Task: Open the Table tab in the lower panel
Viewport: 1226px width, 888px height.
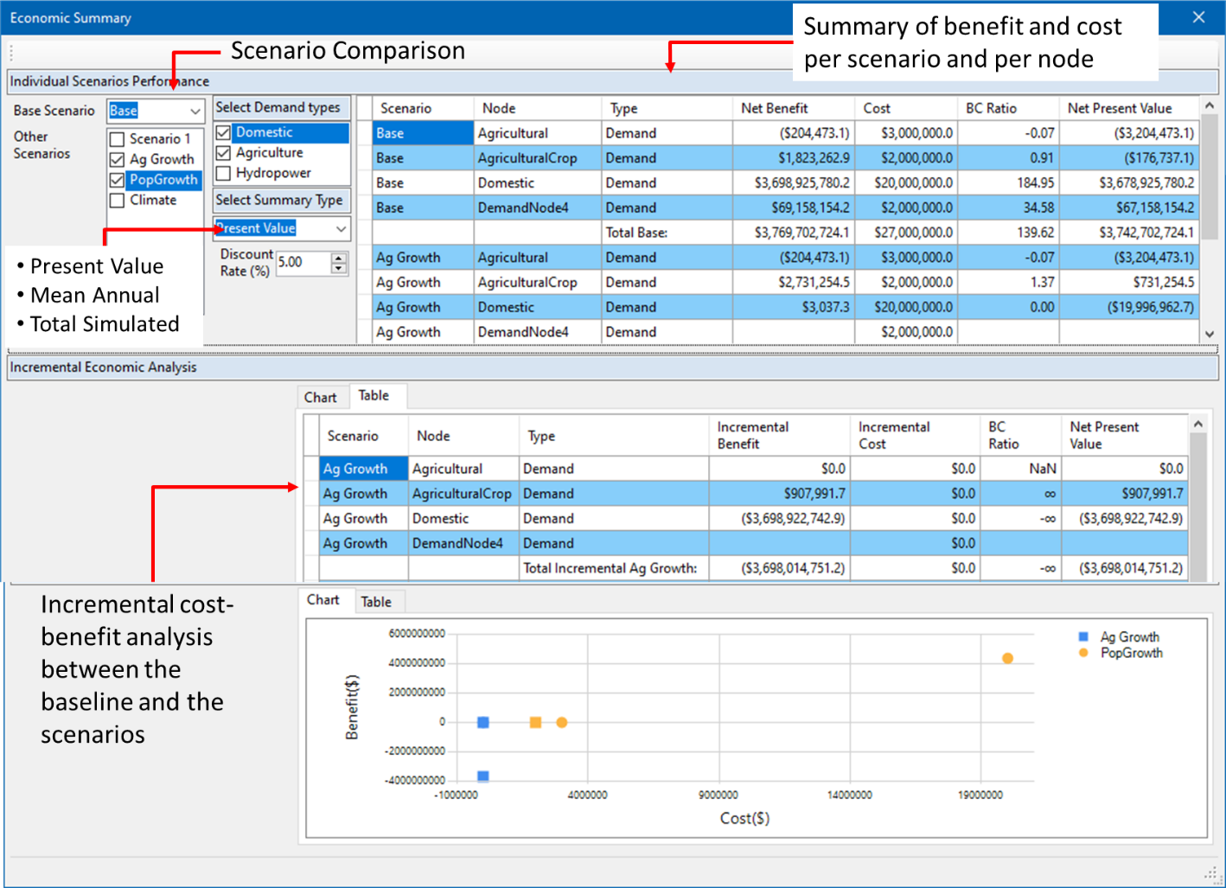Action: pyautogui.click(x=376, y=602)
